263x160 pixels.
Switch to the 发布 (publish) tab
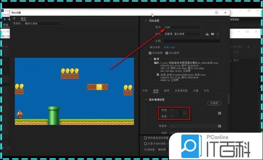(x=206, y=91)
